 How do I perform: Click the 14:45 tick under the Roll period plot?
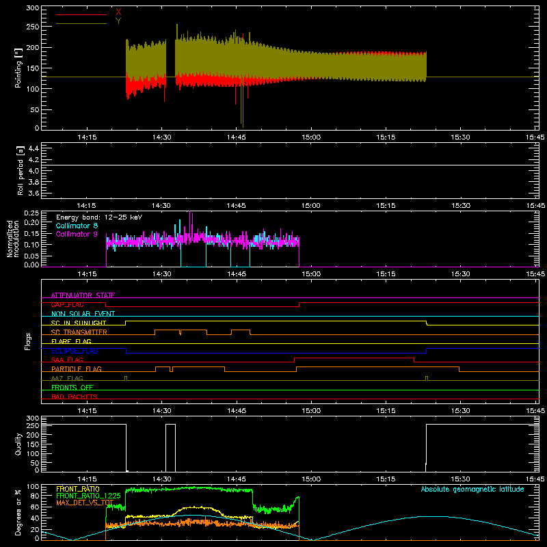click(x=236, y=206)
